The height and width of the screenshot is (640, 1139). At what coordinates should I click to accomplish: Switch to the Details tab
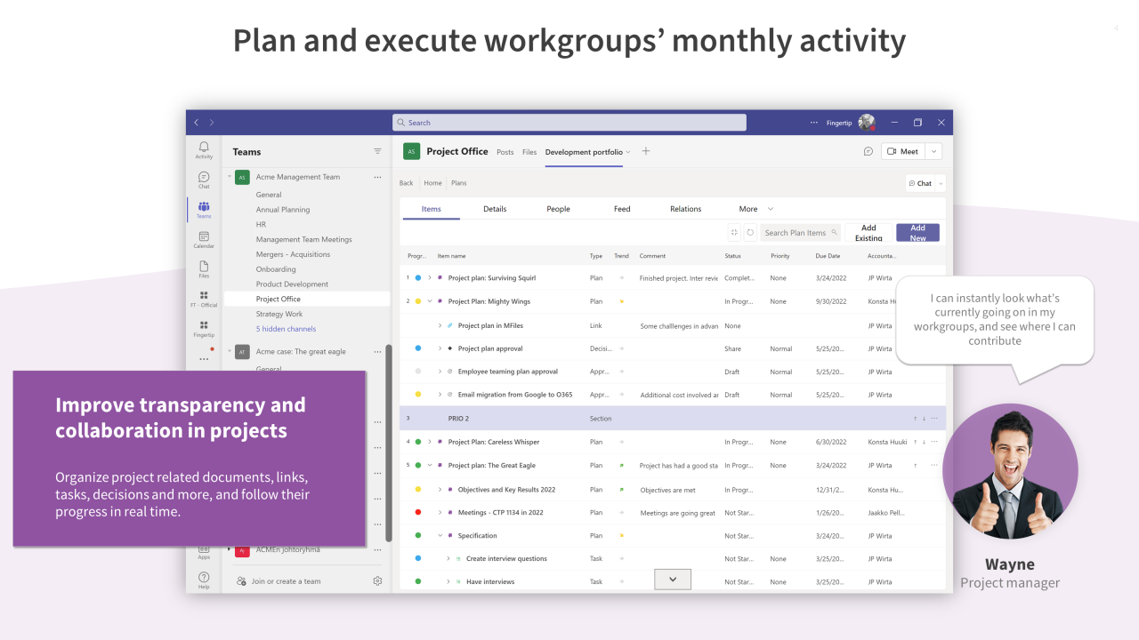495,209
